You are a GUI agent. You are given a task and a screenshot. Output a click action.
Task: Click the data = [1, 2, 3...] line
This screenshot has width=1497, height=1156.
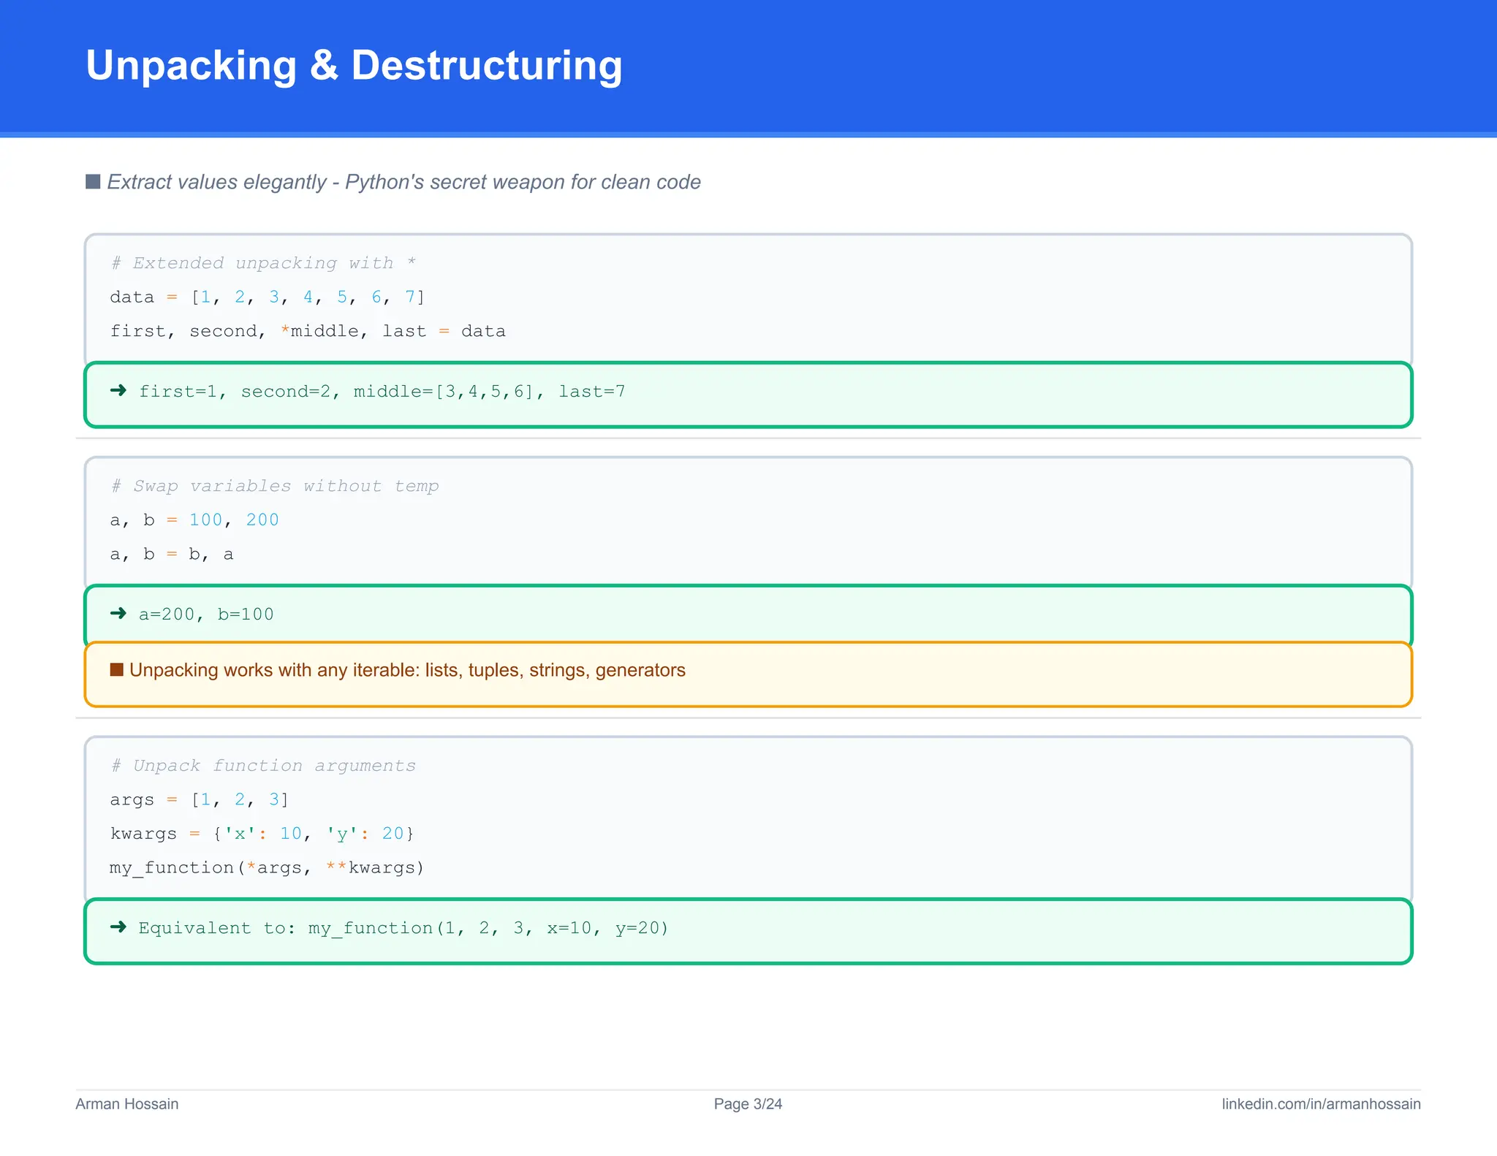click(x=268, y=297)
